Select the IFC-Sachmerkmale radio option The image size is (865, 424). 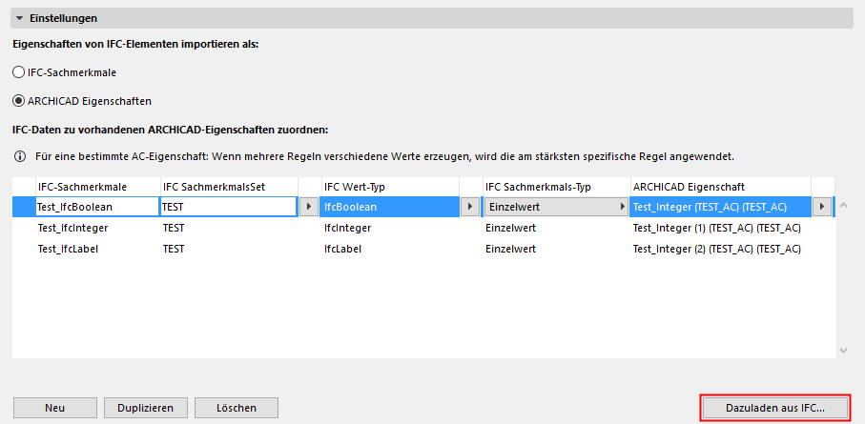(19, 71)
